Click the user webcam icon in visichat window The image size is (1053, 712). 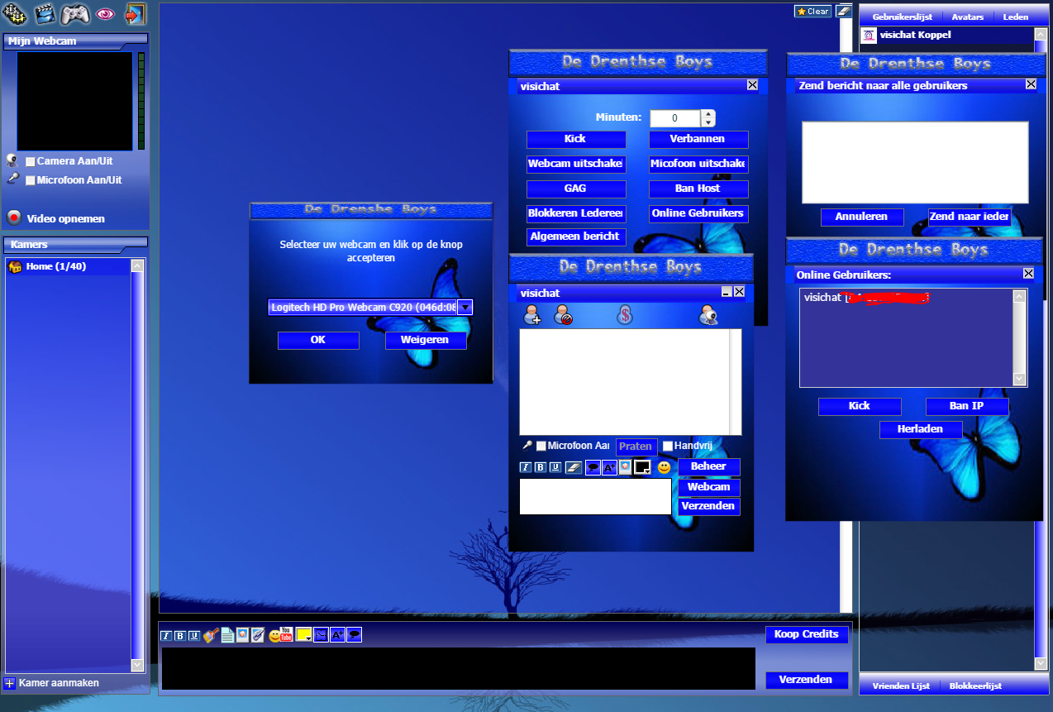pos(708,314)
